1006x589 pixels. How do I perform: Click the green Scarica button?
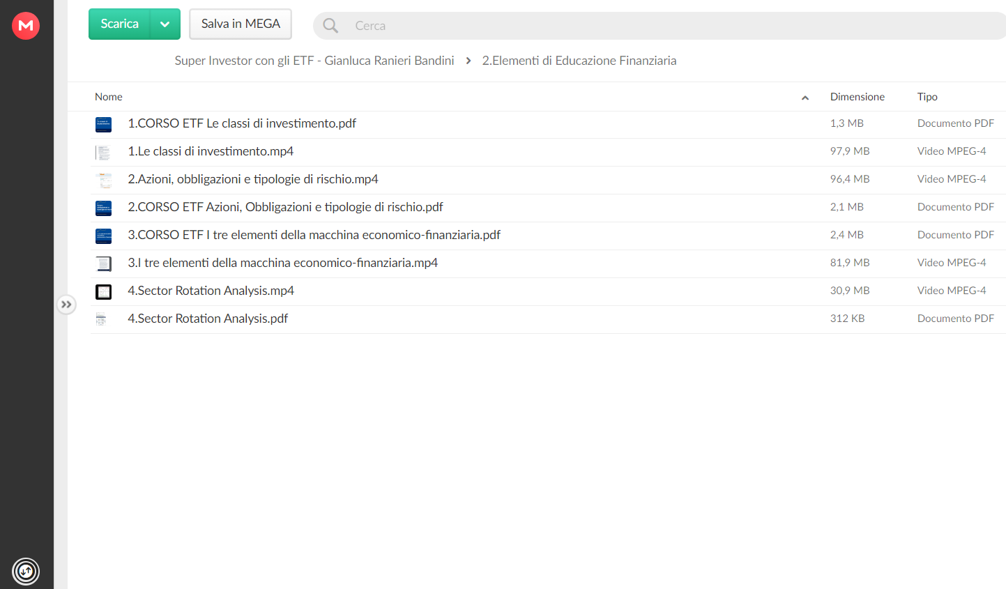point(119,24)
